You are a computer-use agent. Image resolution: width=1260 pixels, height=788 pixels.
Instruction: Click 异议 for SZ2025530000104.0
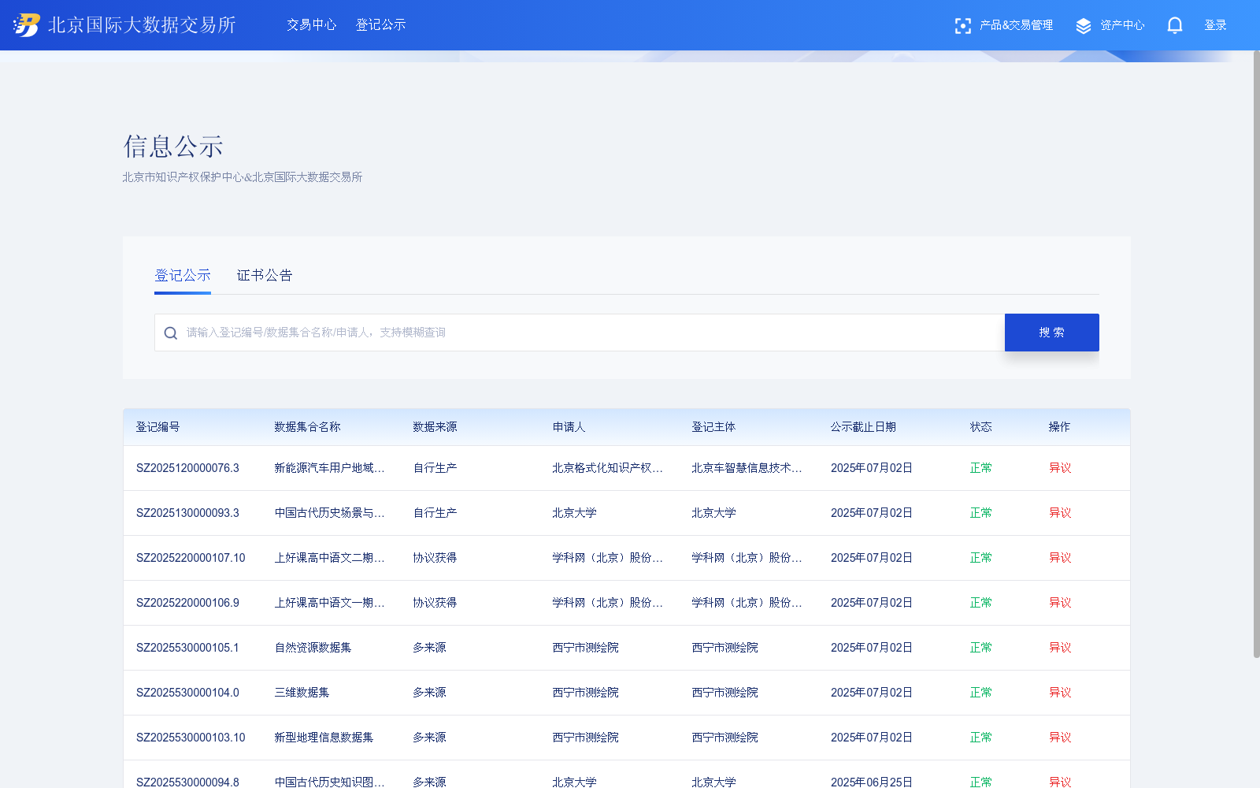pyautogui.click(x=1060, y=693)
